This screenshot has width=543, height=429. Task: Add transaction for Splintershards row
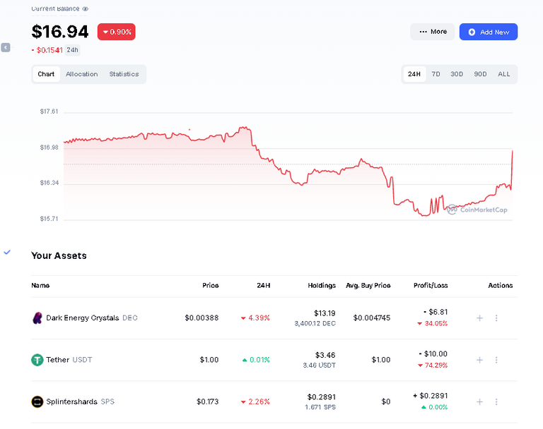479,401
